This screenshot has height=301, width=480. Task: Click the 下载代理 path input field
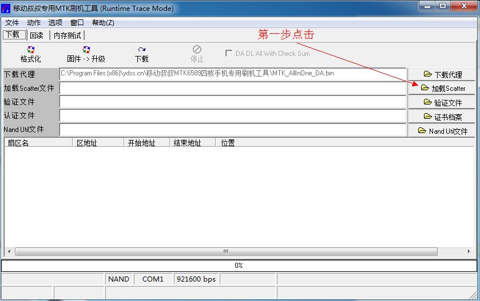click(233, 74)
